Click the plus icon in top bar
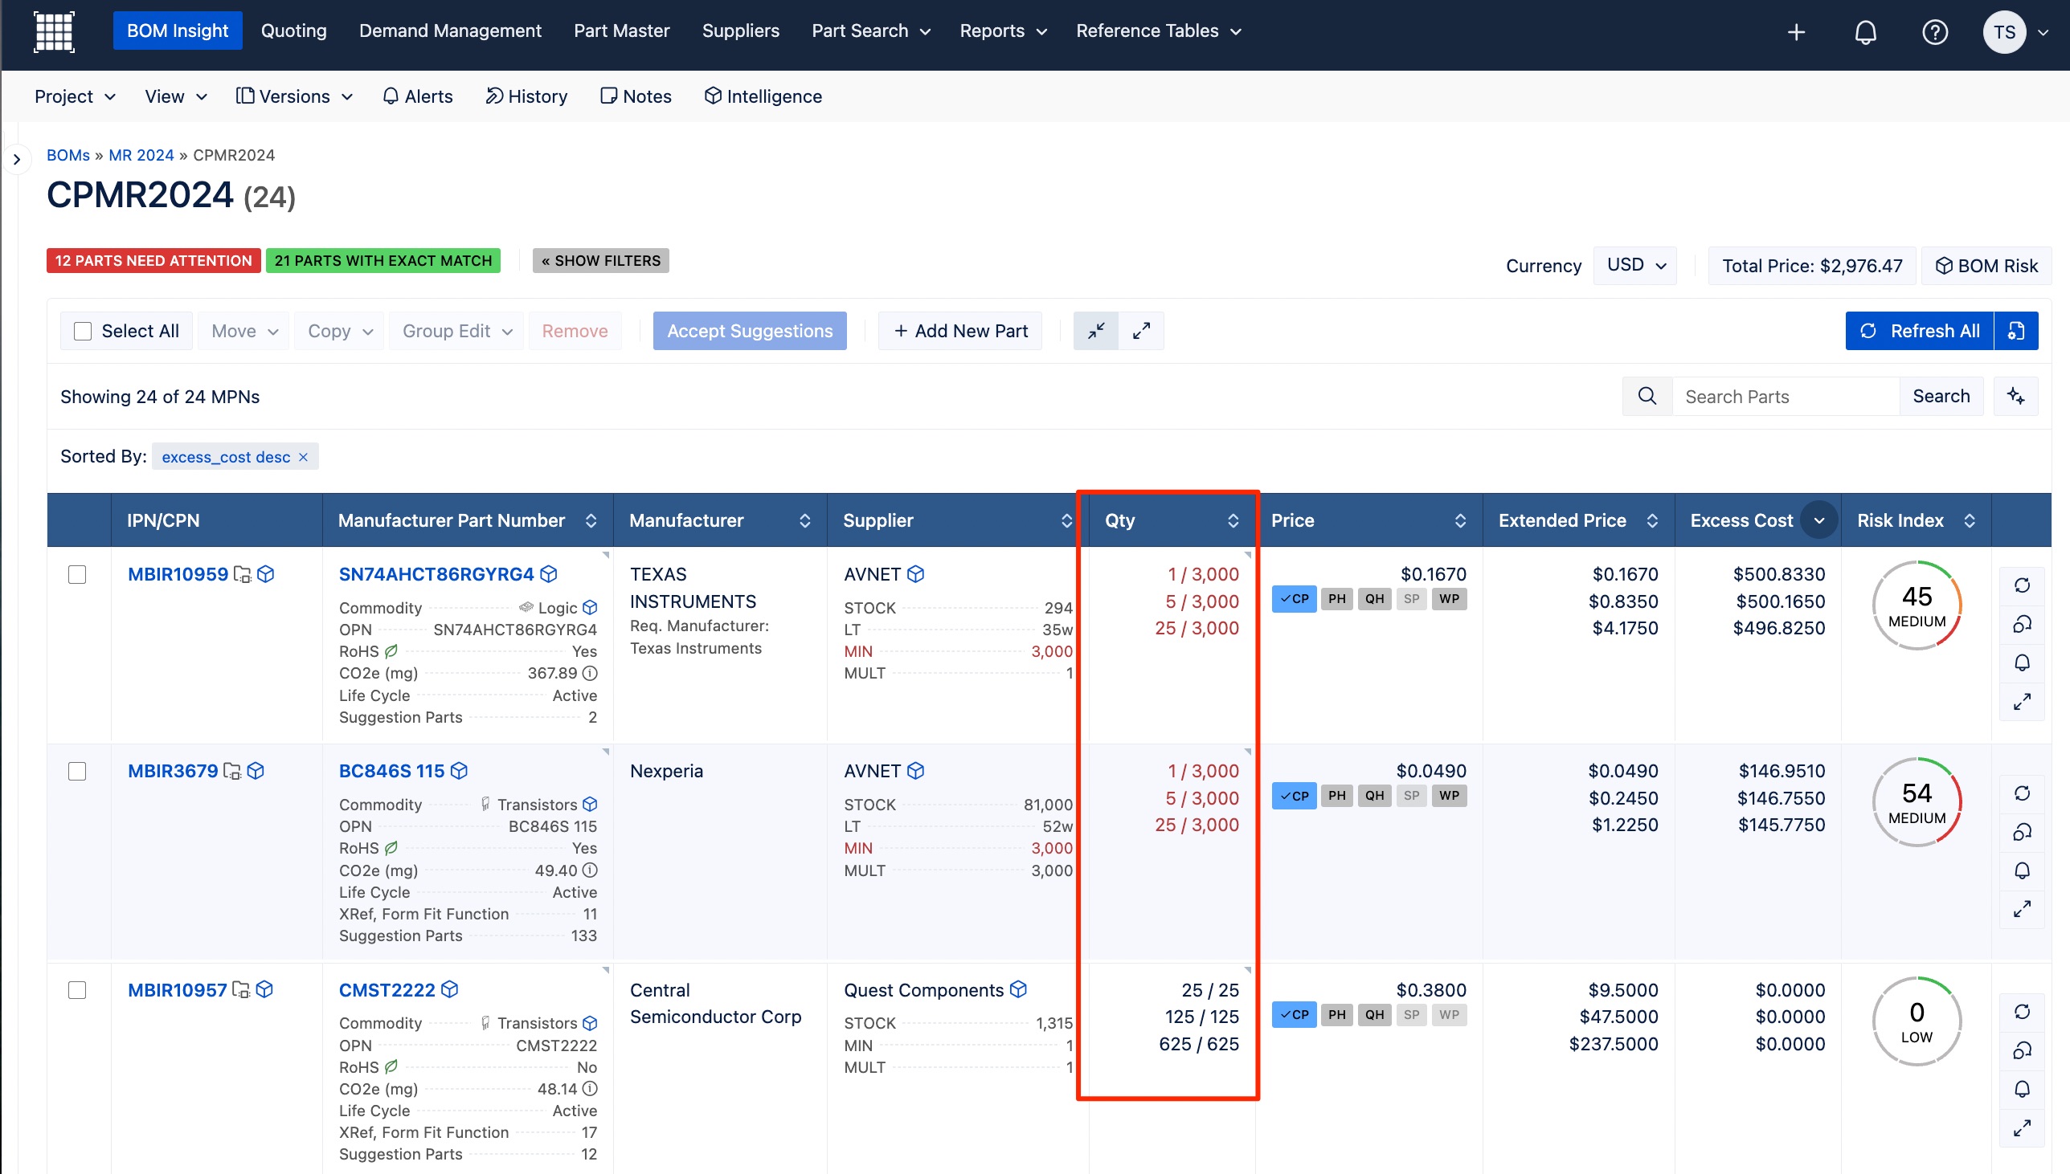 pos(1796,32)
